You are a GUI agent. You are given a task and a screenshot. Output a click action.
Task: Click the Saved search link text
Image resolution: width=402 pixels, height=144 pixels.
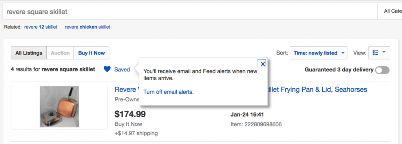tap(122, 69)
